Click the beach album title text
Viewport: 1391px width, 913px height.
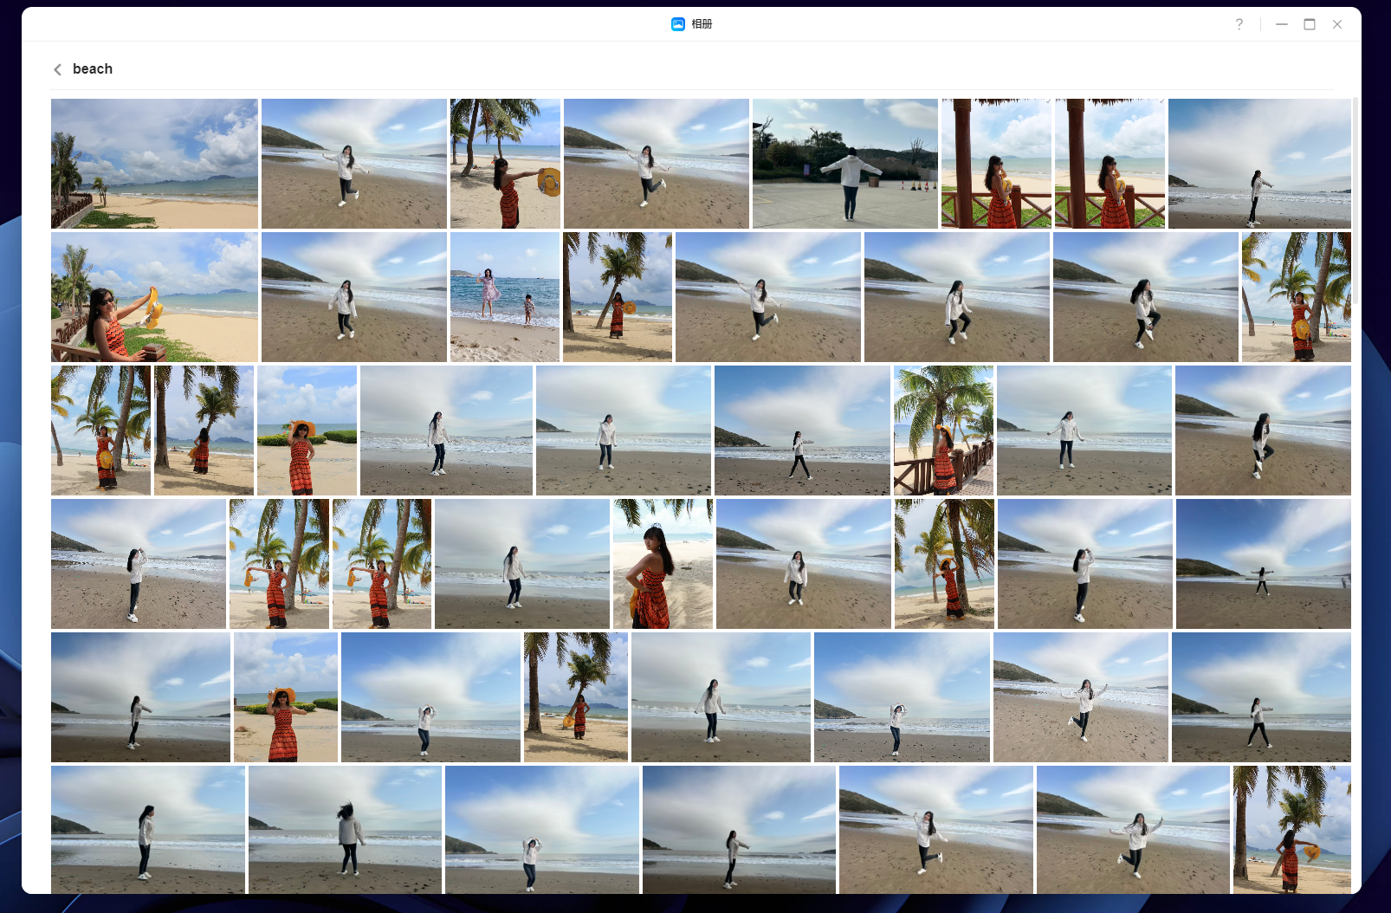click(x=93, y=69)
